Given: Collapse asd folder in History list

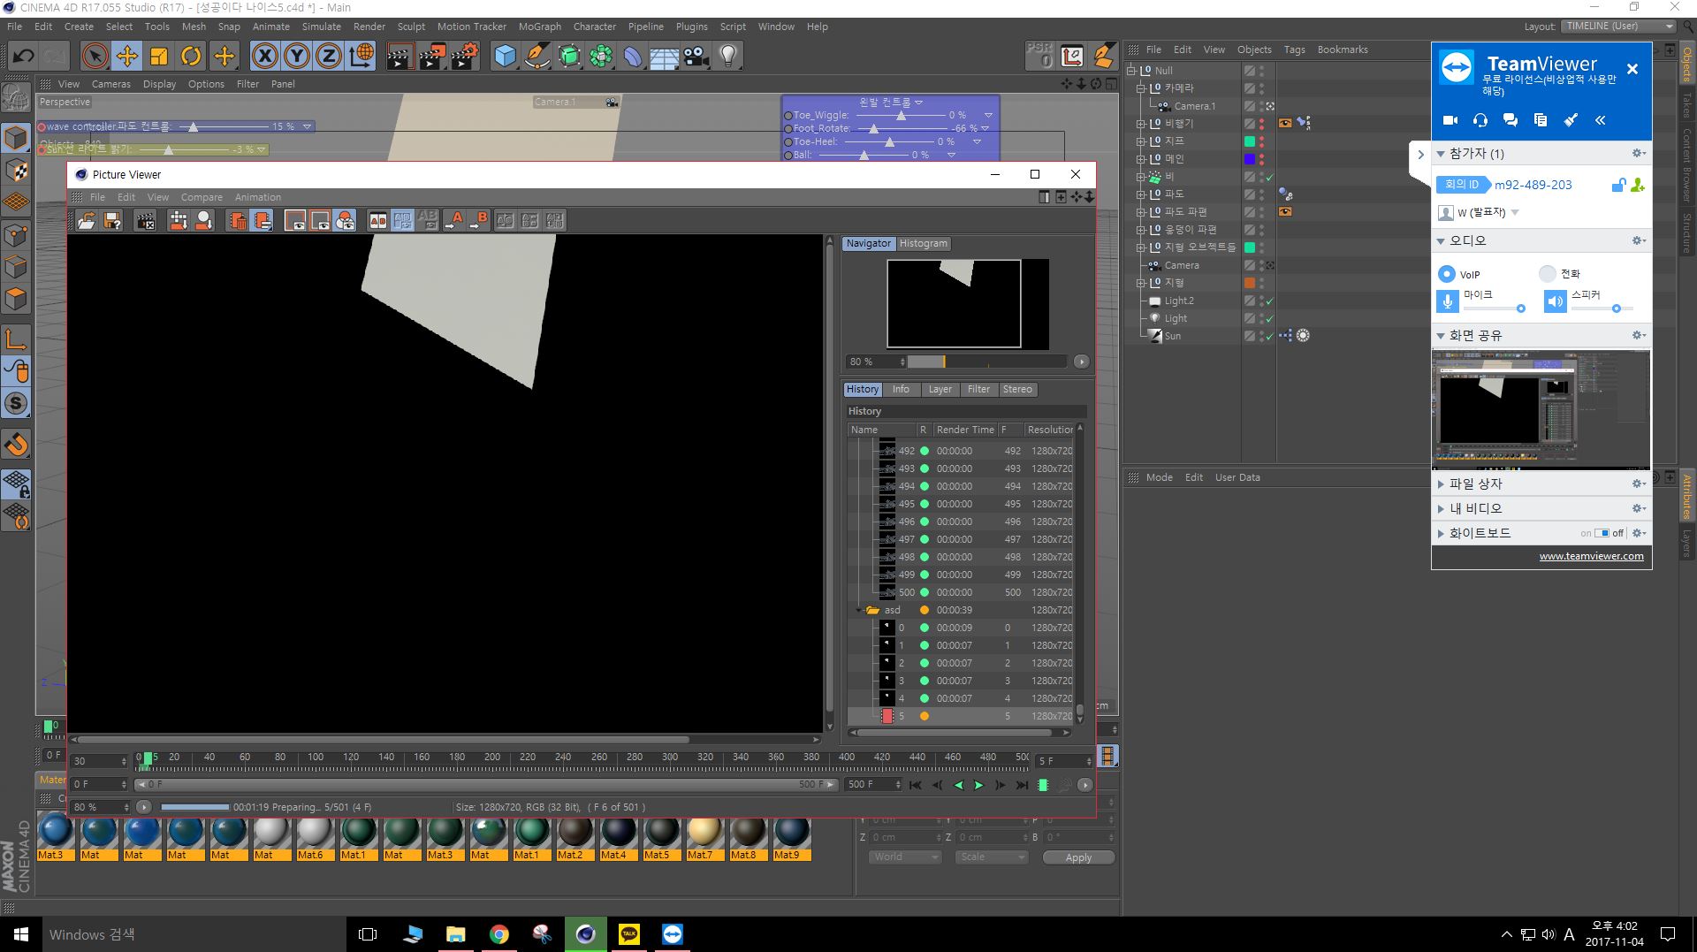Looking at the screenshot, I should click(x=858, y=610).
